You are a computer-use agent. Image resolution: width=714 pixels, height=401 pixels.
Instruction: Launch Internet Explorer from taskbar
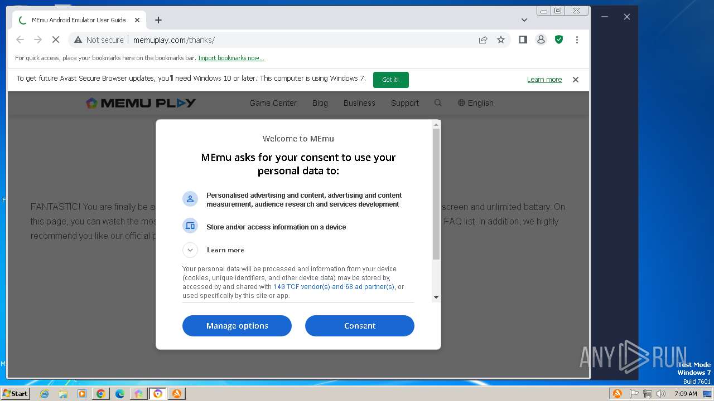click(x=44, y=394)
